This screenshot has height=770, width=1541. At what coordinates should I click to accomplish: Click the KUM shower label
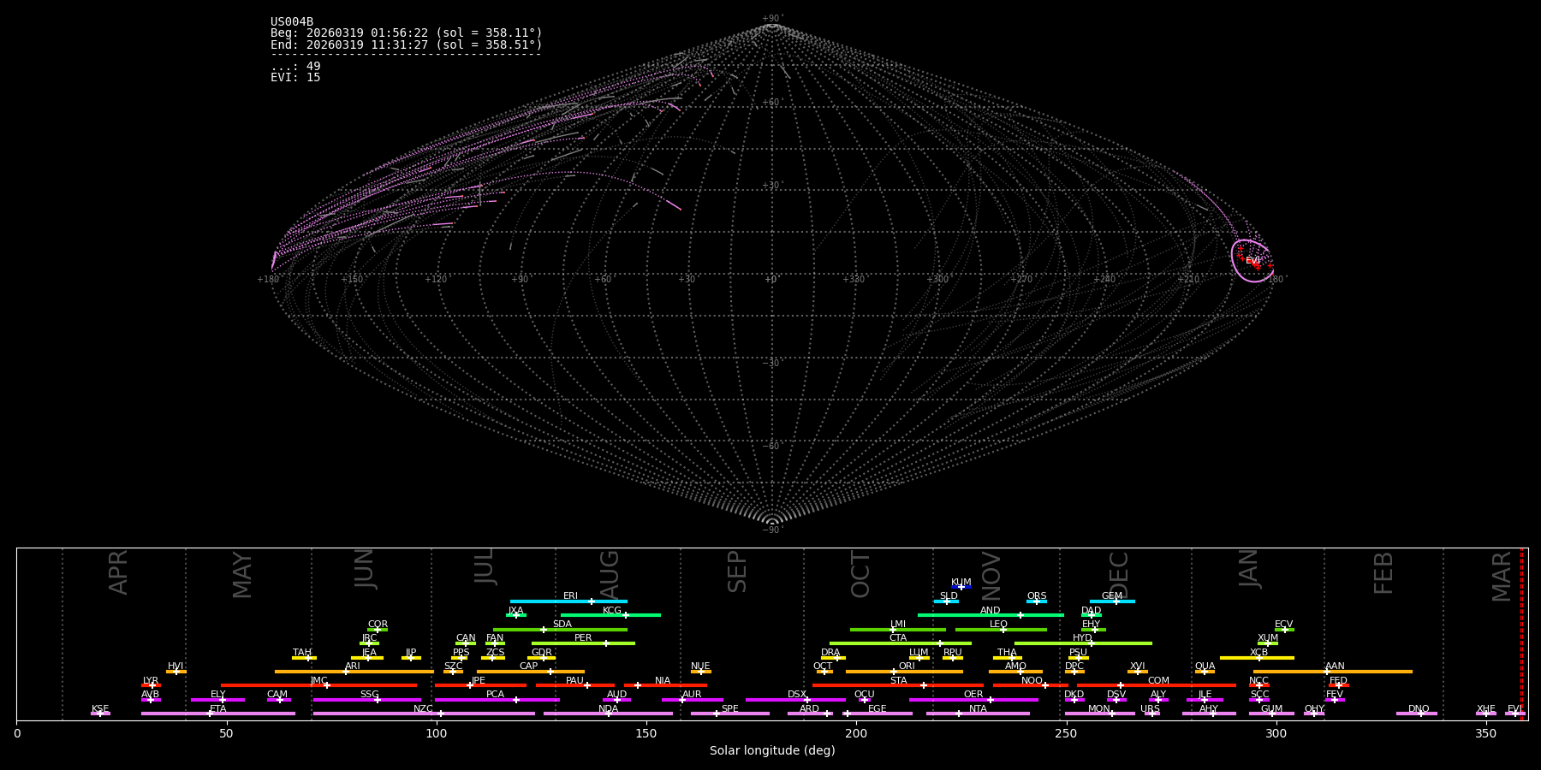(961, 583)
